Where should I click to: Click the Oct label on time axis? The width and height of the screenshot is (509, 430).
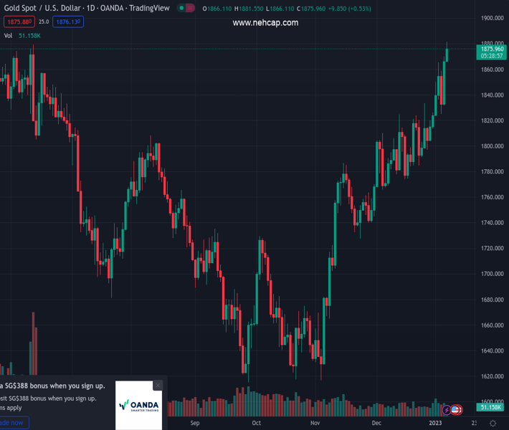coord(256,424)
